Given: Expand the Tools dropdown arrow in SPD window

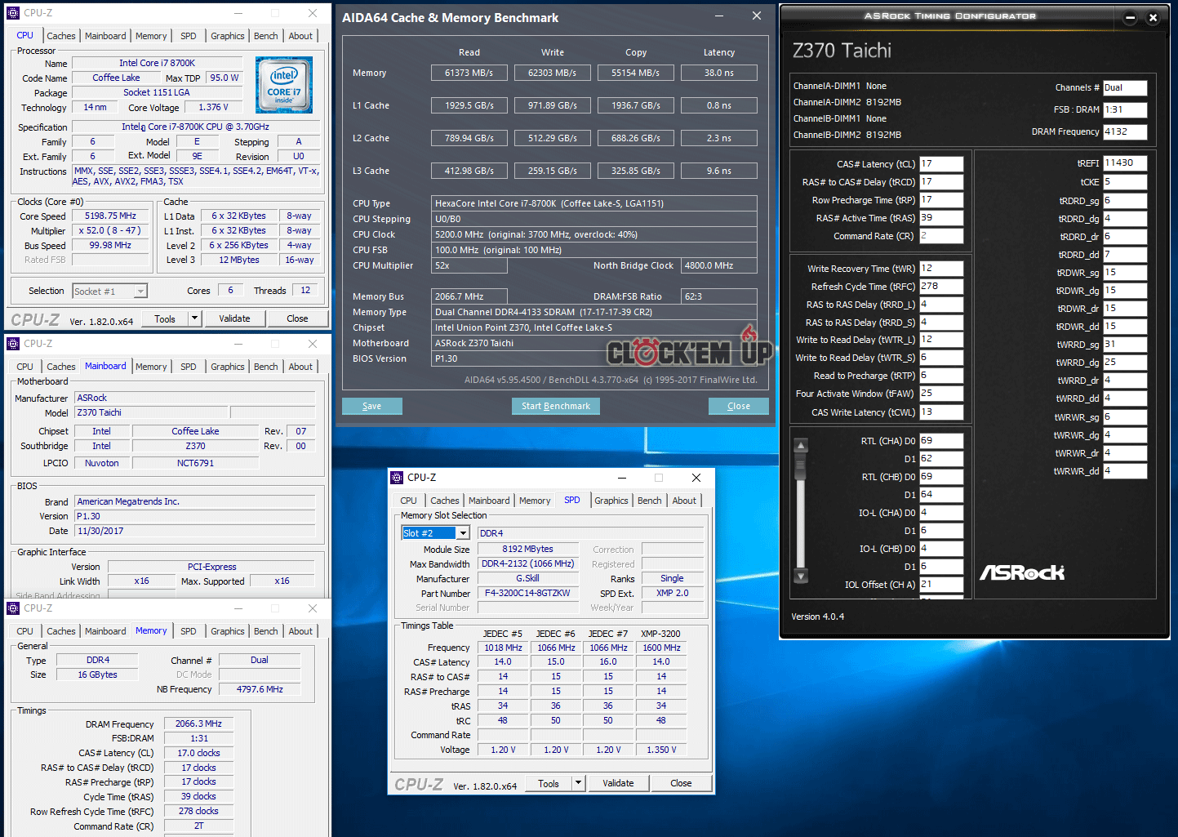Looking at the screenshot, I should [x=578, y=783].
